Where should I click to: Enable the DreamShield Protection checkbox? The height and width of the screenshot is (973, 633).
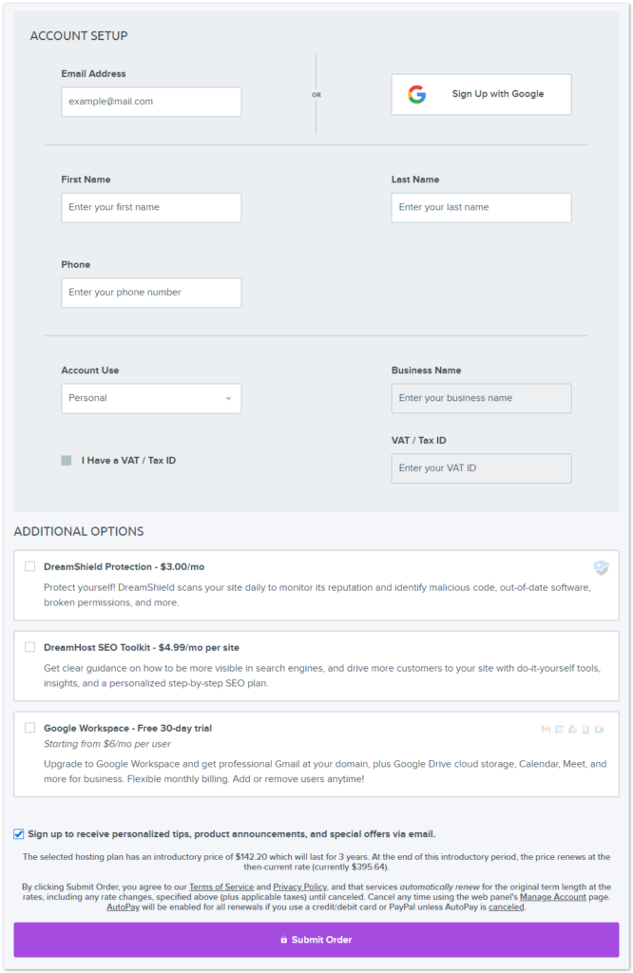pos(30,566)
